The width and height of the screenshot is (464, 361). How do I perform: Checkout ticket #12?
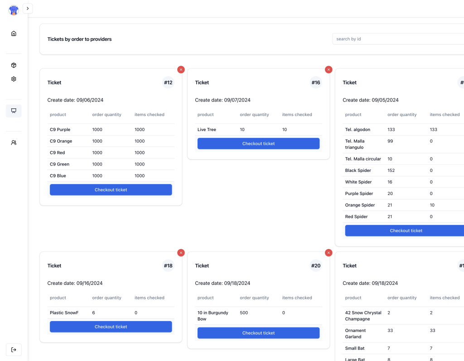[111, 190]
